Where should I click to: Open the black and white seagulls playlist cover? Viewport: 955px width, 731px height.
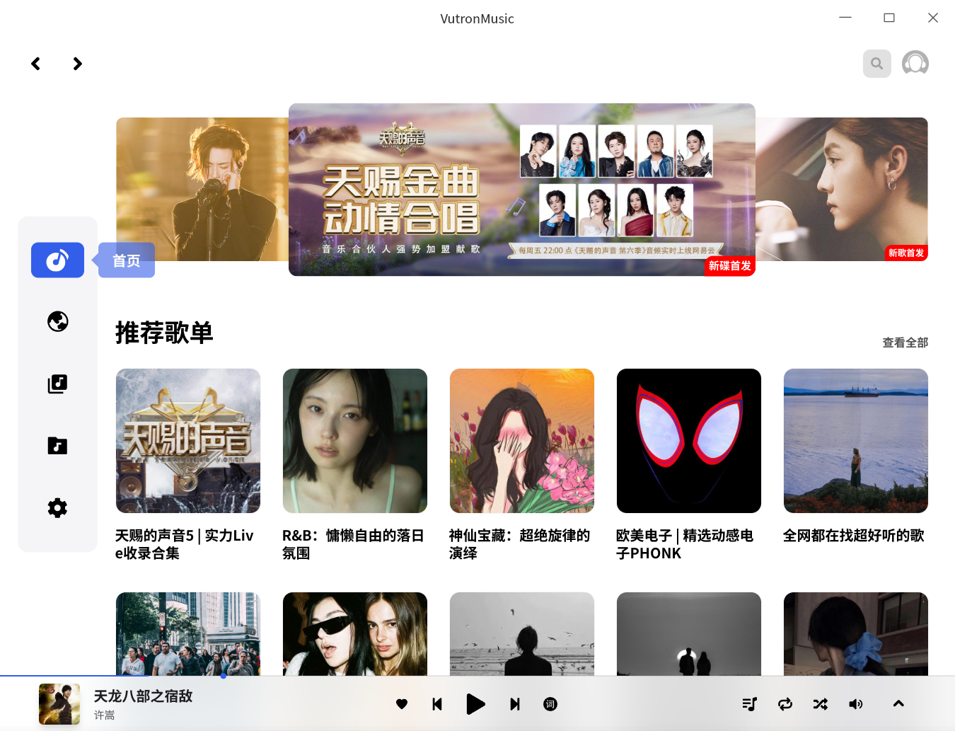[522, 634]
